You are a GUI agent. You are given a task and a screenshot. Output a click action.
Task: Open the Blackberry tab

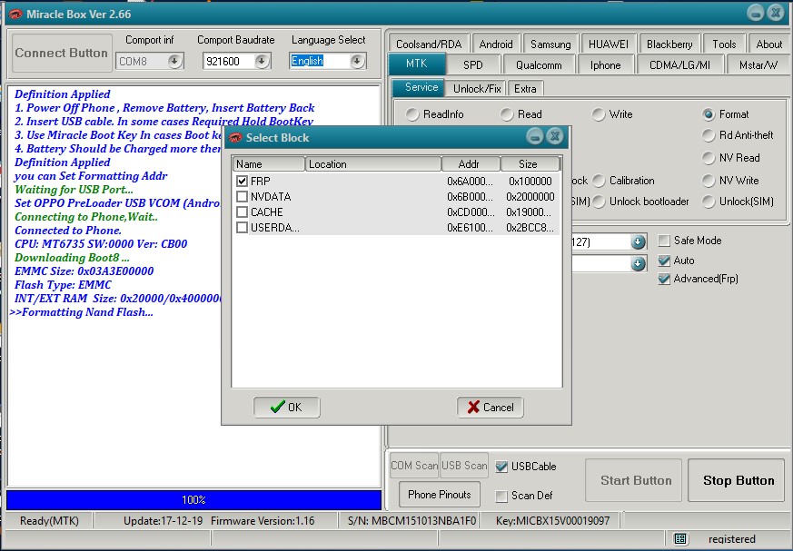coord(669,44)
